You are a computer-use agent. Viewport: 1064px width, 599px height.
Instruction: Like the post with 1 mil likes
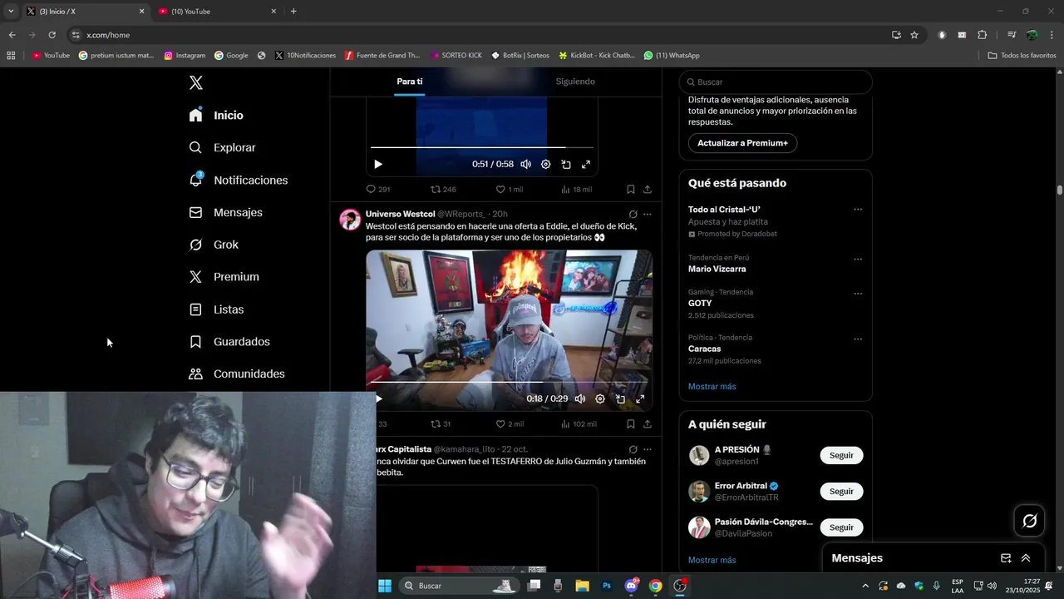click(x=510, y=190)
